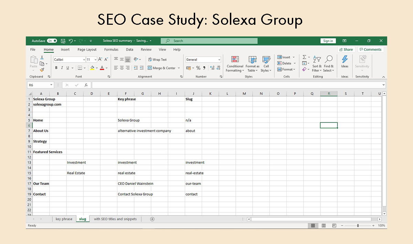Open 'with SEO titles and snippets' sheet
Image resolution: width=413 pixels, height=244 pixels.
tap(115, 219)
